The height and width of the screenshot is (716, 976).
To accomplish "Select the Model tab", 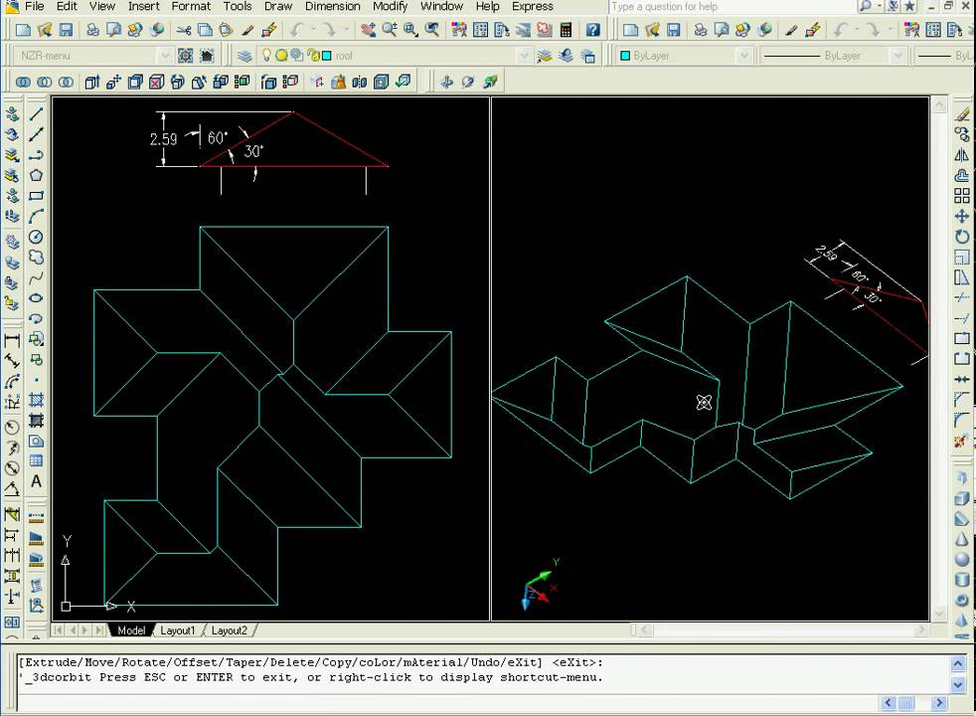I will (x=131, y=630).
